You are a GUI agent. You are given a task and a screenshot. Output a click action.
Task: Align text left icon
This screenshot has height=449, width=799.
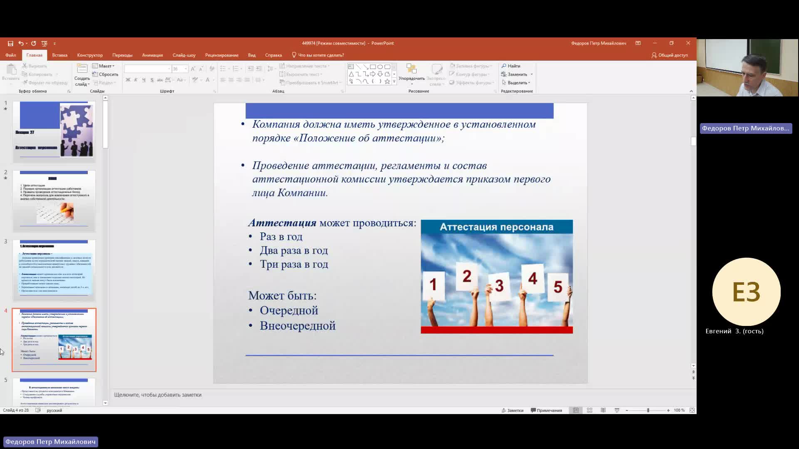pyautogui.click(x=223, y=80)
